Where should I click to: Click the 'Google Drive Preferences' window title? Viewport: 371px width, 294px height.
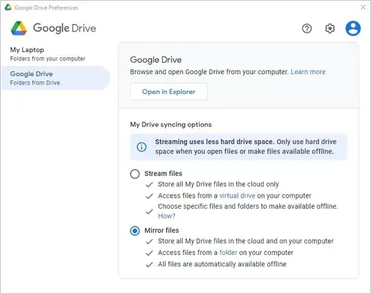coord(46,8)
